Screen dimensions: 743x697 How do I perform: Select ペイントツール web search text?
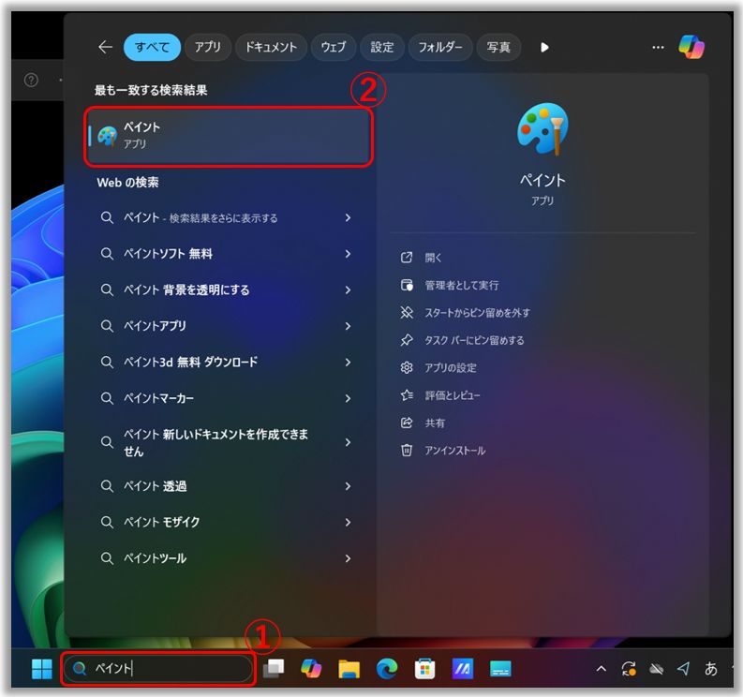coord(155,558)
